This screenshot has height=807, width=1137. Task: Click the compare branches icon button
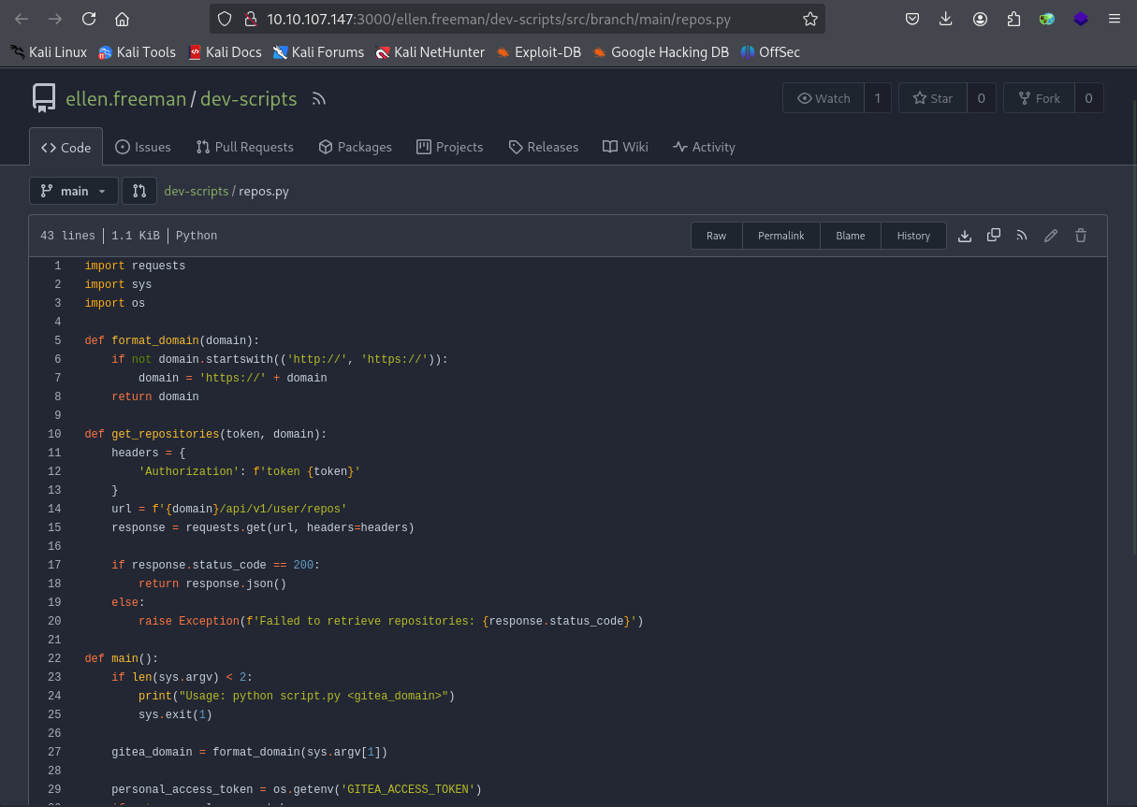click(x=139, y=191)
